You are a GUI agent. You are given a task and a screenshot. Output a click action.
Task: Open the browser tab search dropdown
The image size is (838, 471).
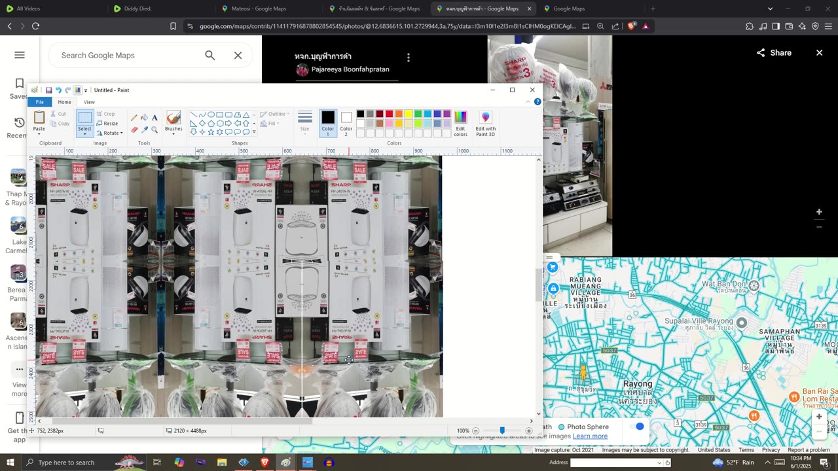click(x=770, y=9)
